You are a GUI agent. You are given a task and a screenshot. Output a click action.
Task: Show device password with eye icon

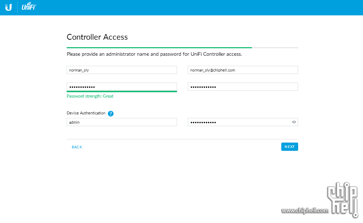pyautogui.click(x=294, y=122)
